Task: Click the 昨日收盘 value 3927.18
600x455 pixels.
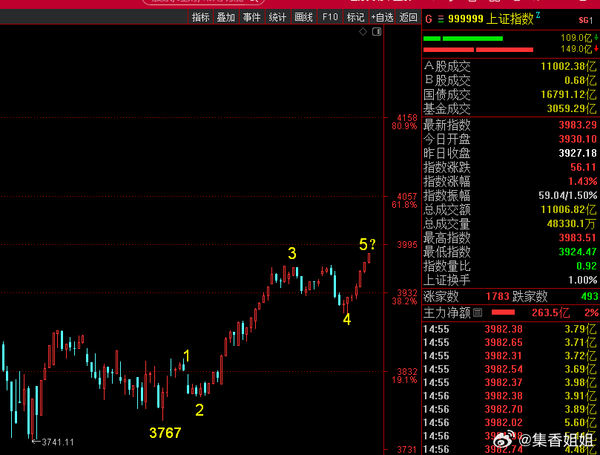Action: pos(578,153)
